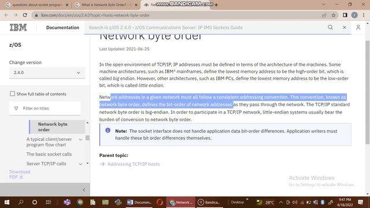
Task: Follow the Addressing TCP/IP hosts link
Action: (x=134, y=164)
